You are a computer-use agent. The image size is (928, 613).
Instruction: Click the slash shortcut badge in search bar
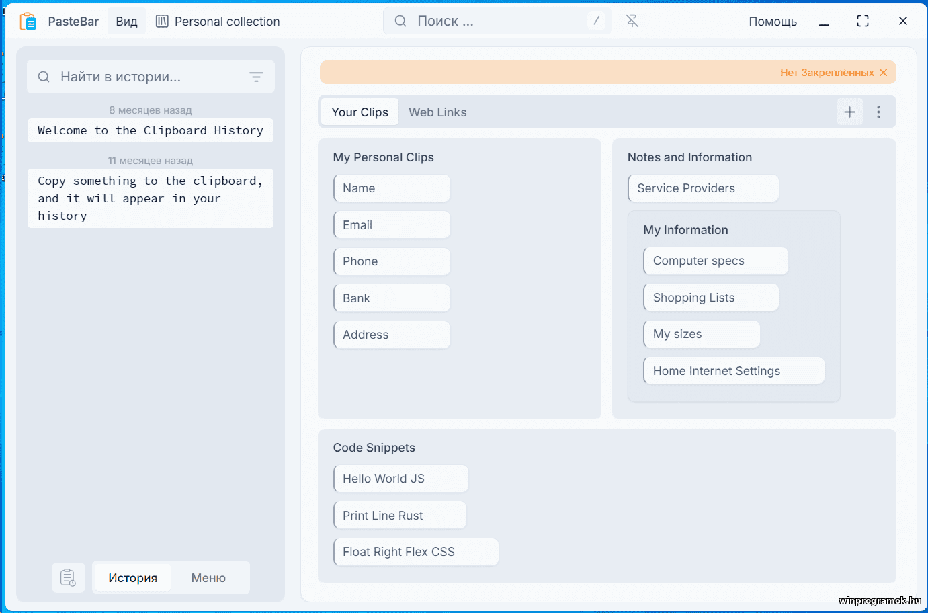pyautogui.click(x=596, y=21)
